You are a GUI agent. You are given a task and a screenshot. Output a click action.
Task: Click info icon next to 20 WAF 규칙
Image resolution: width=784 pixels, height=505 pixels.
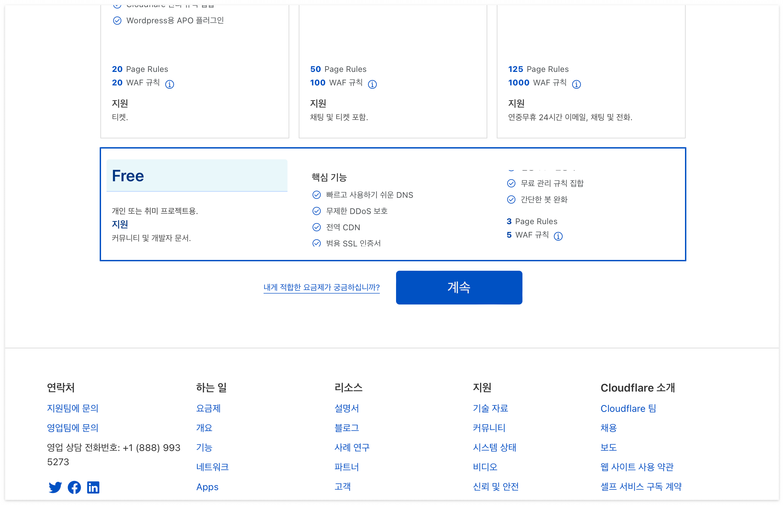pos(170,84)
